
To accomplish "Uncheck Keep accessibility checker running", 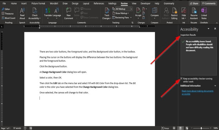I will pos(182,79).
